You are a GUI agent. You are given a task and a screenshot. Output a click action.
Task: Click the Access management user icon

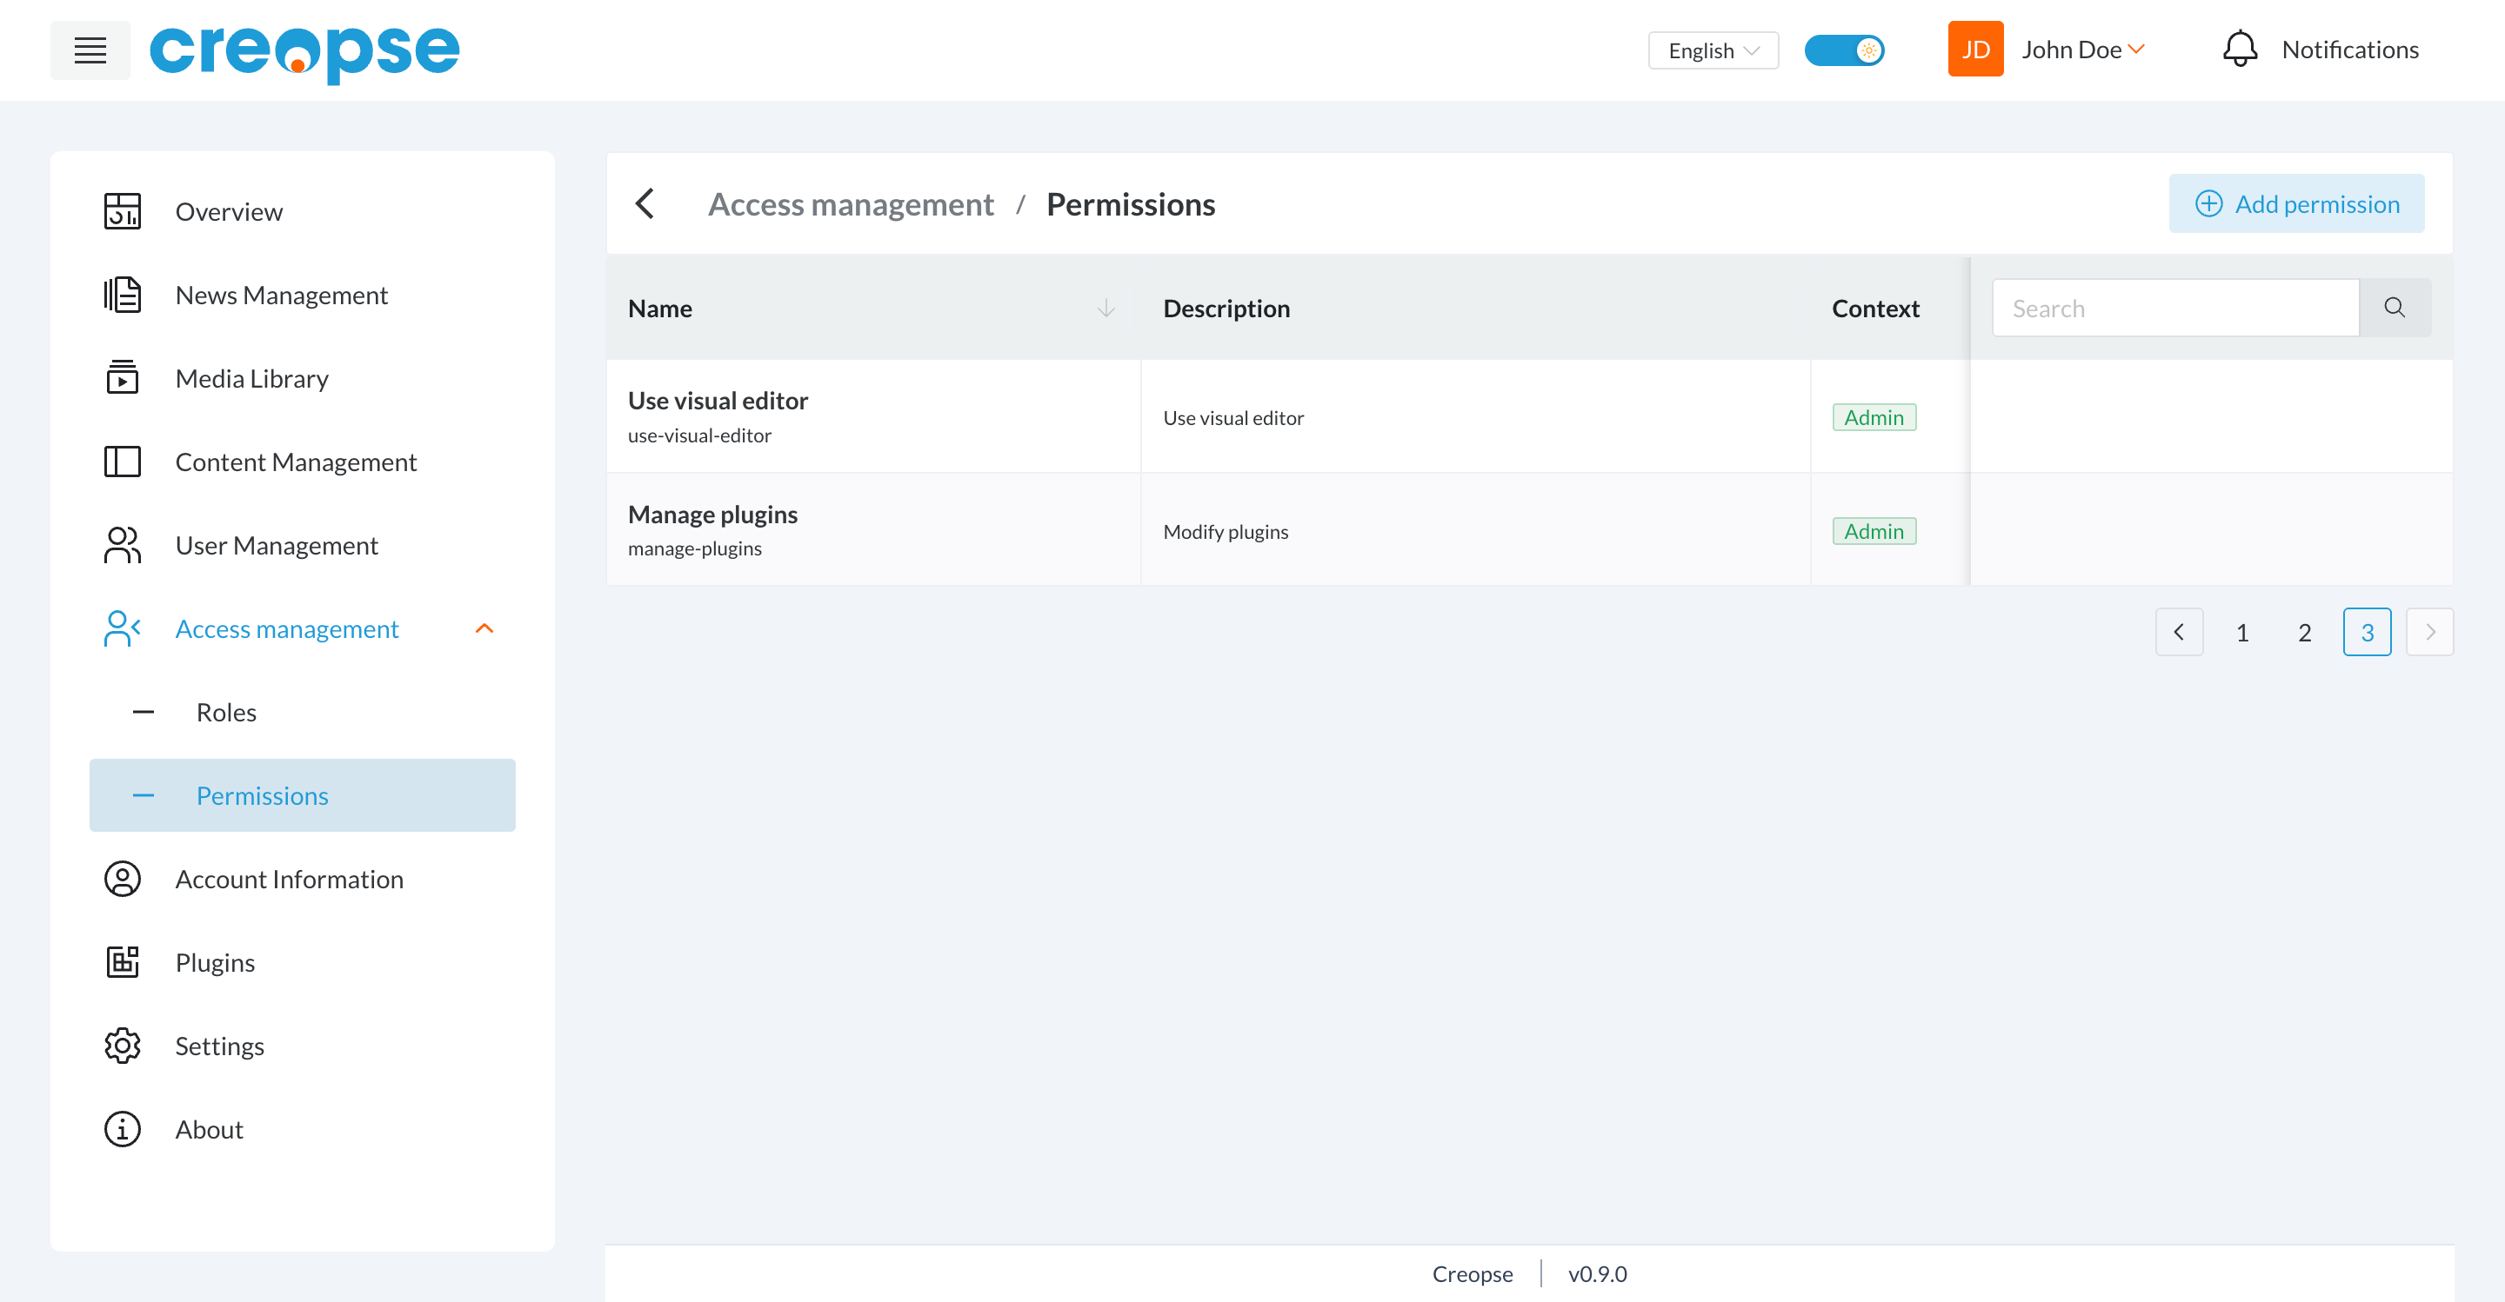point(123,628)
